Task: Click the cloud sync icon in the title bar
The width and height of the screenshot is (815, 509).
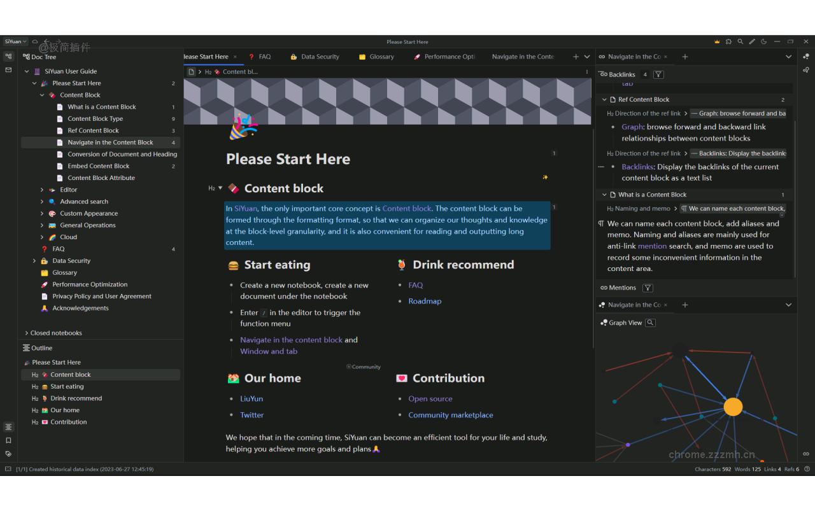Action: [x=35, y=41]
